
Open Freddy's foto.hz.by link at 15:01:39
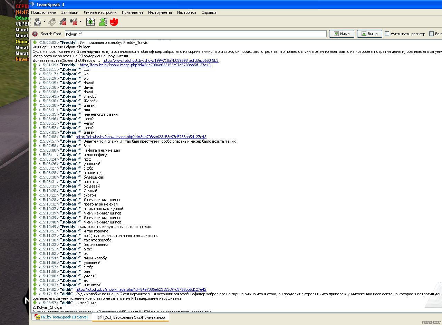pos(145,65)
